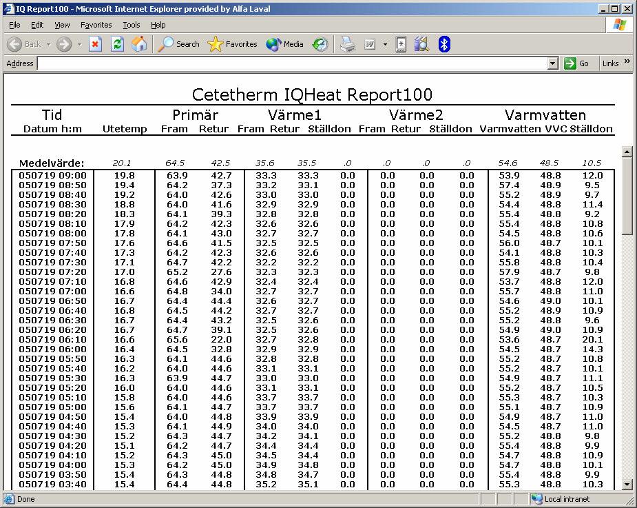Open the Research books icon
The height and width of the screenshot is (508, 637).
tap(421, 44)
